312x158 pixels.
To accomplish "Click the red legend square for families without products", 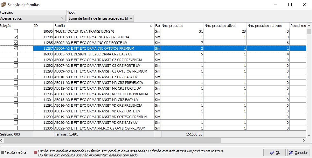I will pos(35,152).
